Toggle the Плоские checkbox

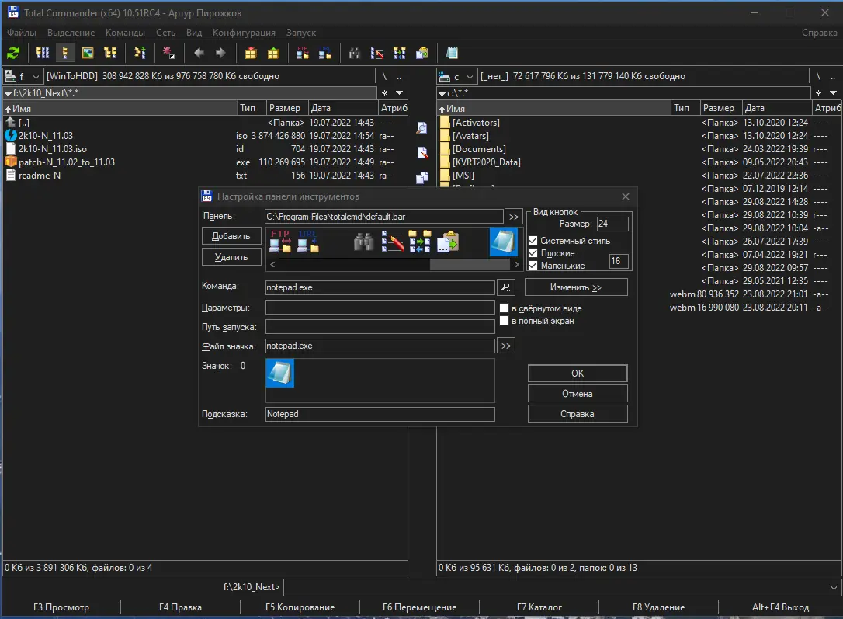(x=533, y=253)
